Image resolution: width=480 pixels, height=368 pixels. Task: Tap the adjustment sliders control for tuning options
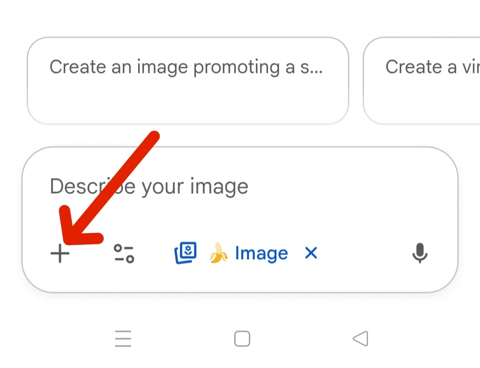[124, 253]
